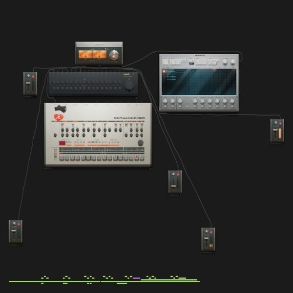The image size is (293, 293).
Task: Mute the bottom-left channel strip
Action: coord(19,224)
